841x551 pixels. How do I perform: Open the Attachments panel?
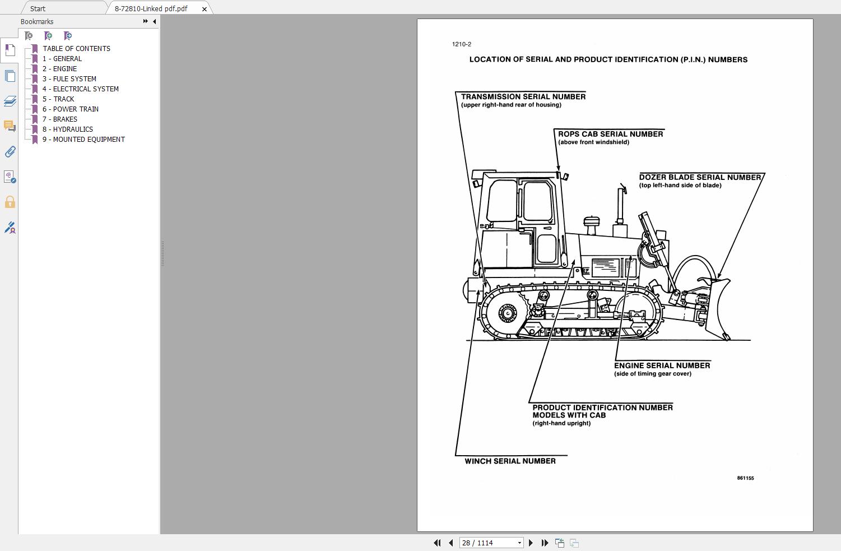coord(10,152)
